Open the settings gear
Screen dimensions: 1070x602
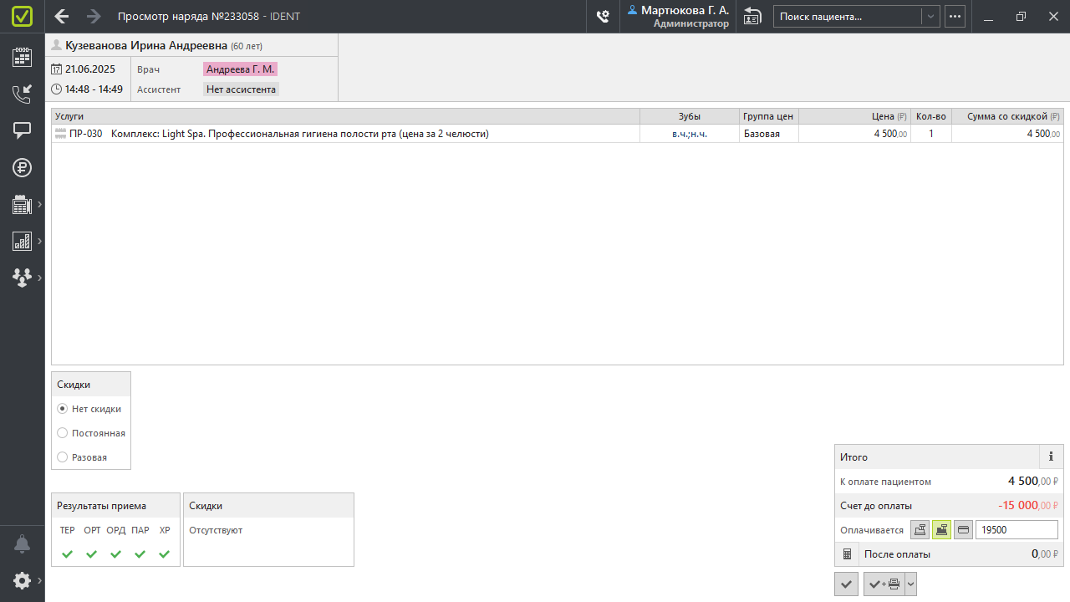click(23, 580)
